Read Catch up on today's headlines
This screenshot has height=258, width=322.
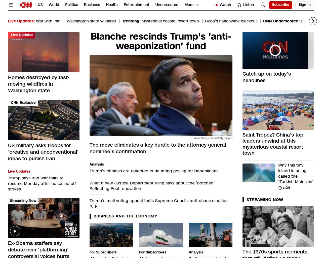pyautogui.click(x=267, y=77)
